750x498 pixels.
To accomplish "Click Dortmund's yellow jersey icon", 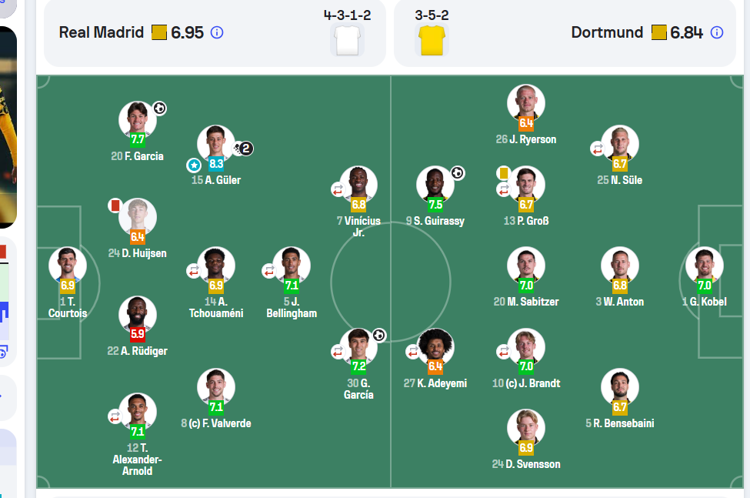I will [x=432, y=41].
